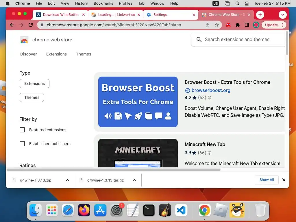The width and height of the screenshot is (296, 222).
Task: Click the horizontal page scrollbar
Action: pyautogui.click(x=113, y=169)
